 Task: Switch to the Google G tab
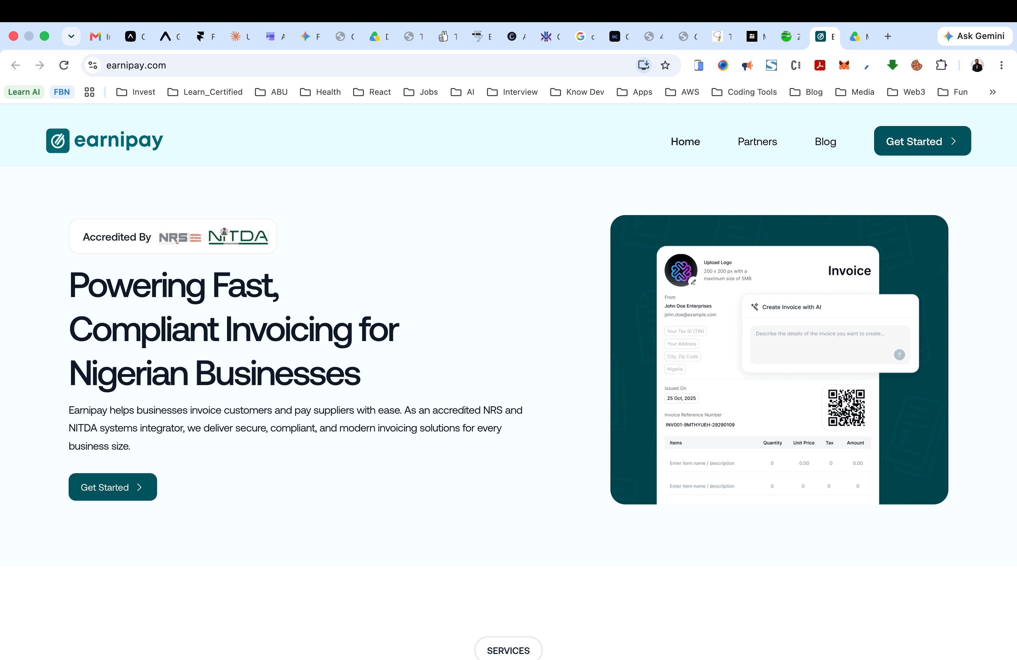585,37
